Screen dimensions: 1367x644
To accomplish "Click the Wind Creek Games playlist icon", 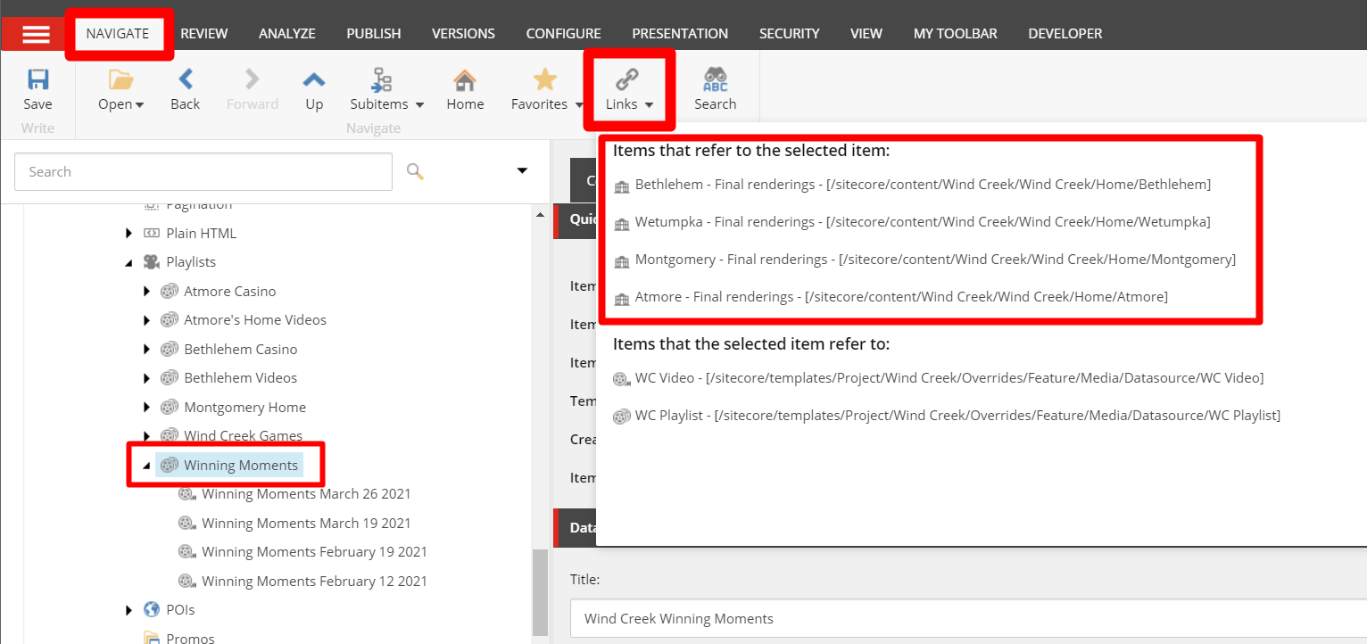I will pos(170,436).
